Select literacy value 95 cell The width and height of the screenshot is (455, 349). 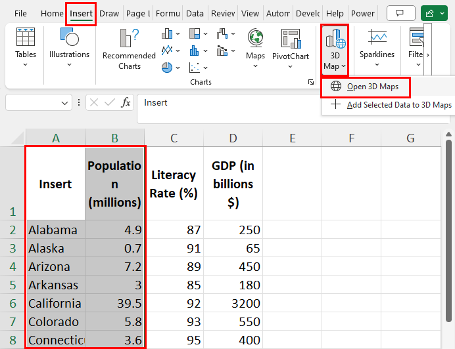click(174, 340)
